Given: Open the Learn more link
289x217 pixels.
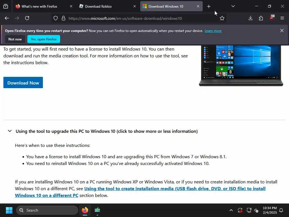Looking at the screenshot, I should coord(213,31).
